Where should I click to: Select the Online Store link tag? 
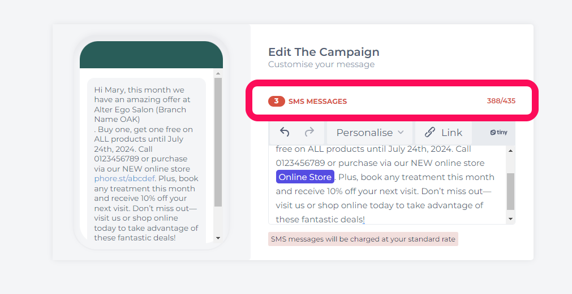305,177
